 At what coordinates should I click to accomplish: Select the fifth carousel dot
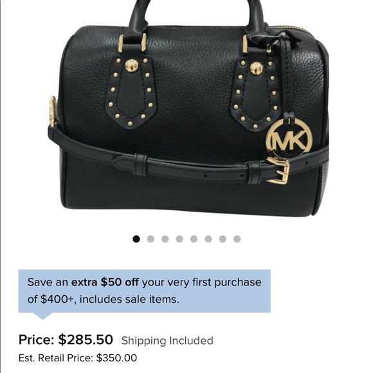coord(194,239)
